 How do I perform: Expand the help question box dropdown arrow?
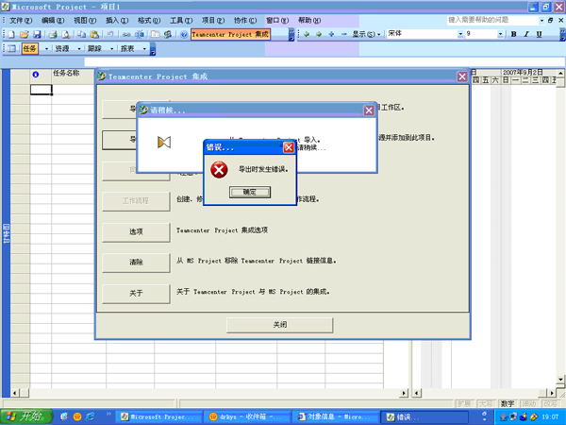[541, 21]
